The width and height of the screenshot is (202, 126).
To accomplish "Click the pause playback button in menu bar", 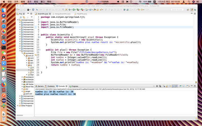I will click(123, 2).
